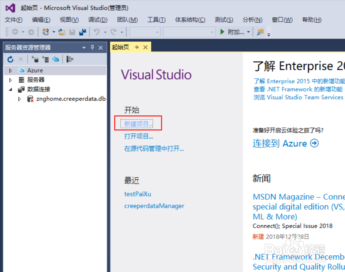Click the Azure cloud icon in Server Explorer toolbar

(x=56, y=59)
